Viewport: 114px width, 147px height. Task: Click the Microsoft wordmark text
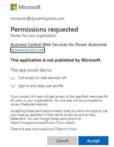point(29,7)
